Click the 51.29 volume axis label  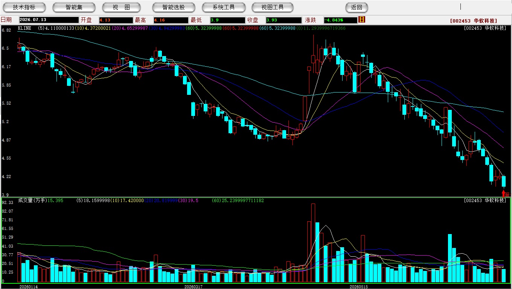tap(8, 237)
